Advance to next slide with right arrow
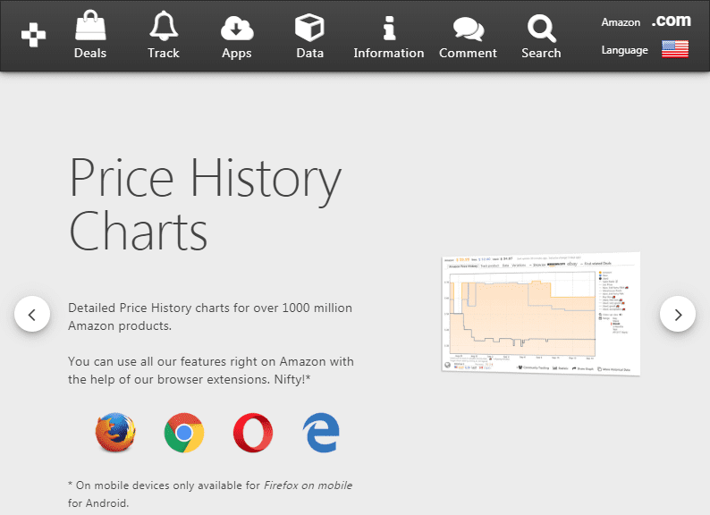The image size is (710, 515). [678, 314]
